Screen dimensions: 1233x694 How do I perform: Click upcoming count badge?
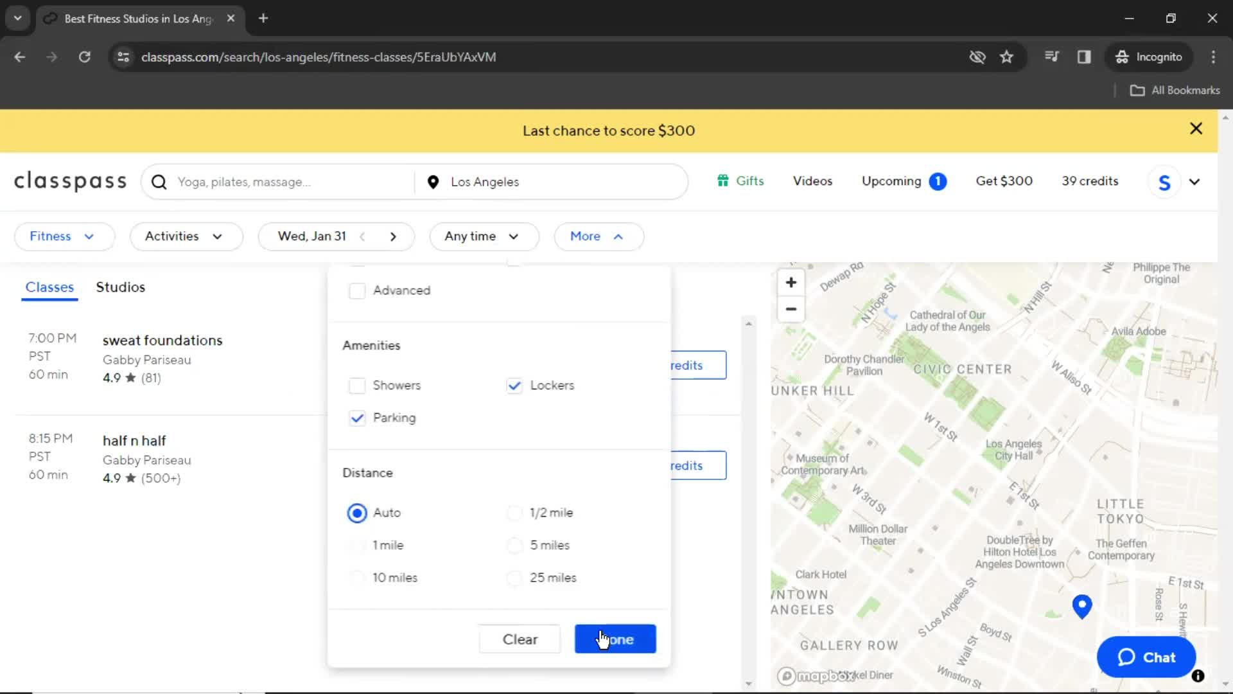click(938, 181)
